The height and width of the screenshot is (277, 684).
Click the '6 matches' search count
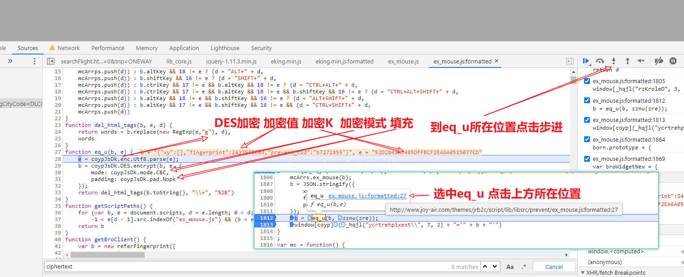click(465, 267)
